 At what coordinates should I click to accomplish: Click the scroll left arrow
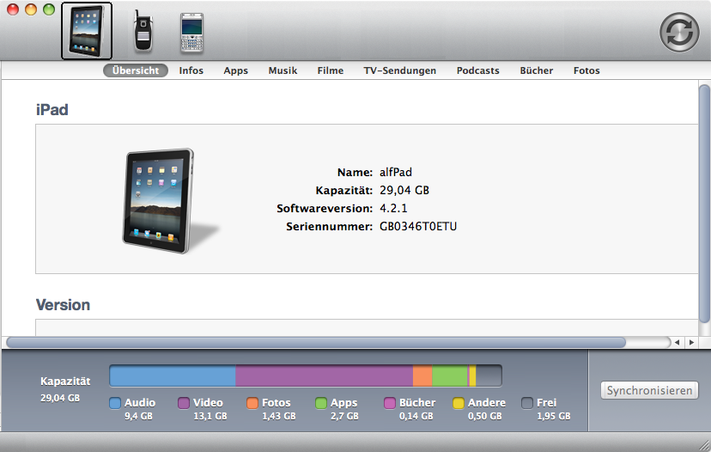tap(677, 342)
